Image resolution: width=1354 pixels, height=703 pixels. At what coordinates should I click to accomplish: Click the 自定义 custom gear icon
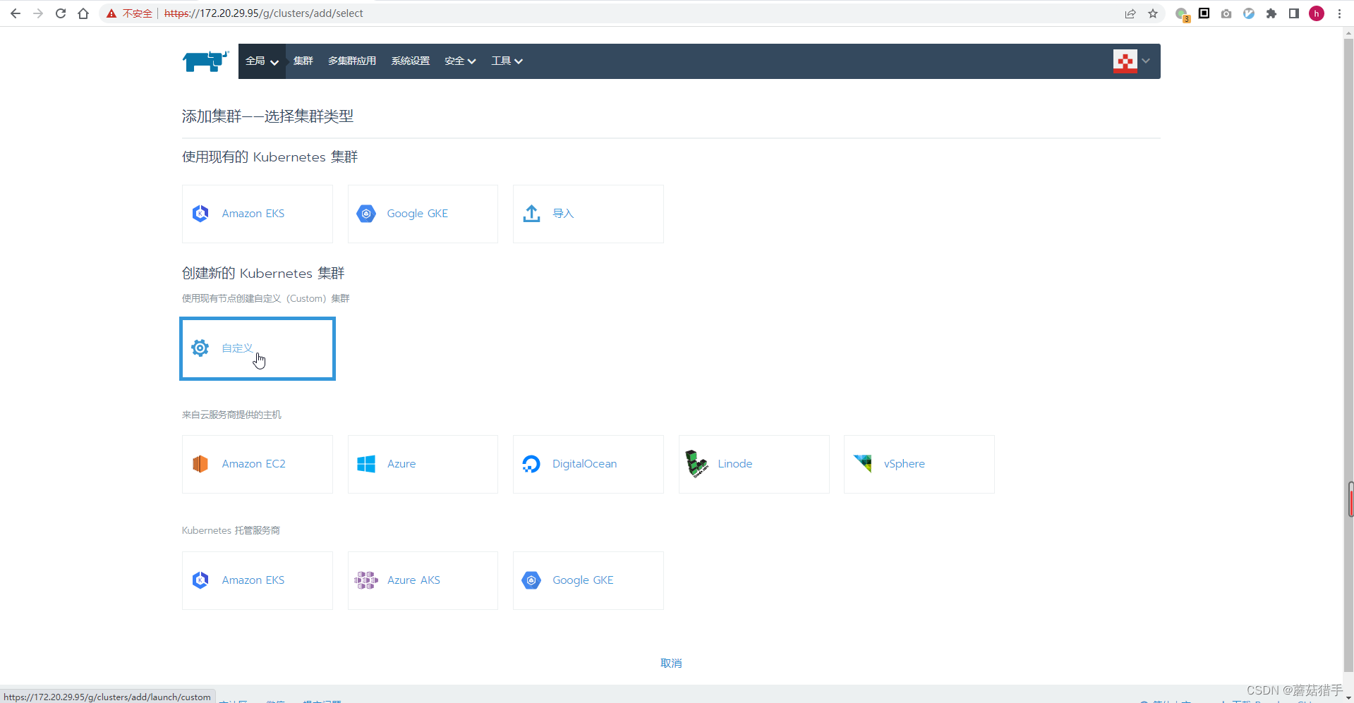pyautogui.click(x=200, y=348)
